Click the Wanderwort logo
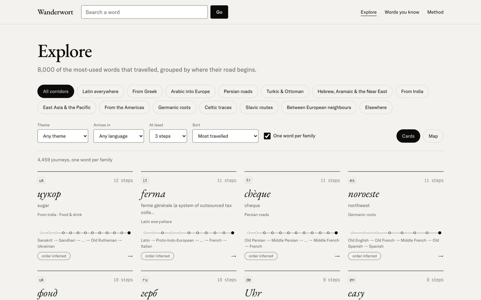Image resolution: width=481 pixels, height=300 pixels. [x=55, y=12]
